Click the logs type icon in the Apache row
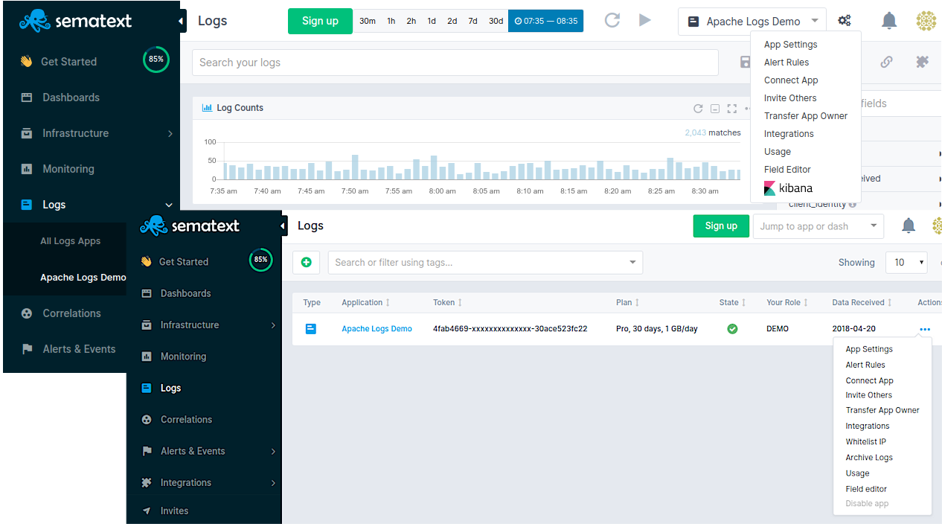 [x=311, y=328]
